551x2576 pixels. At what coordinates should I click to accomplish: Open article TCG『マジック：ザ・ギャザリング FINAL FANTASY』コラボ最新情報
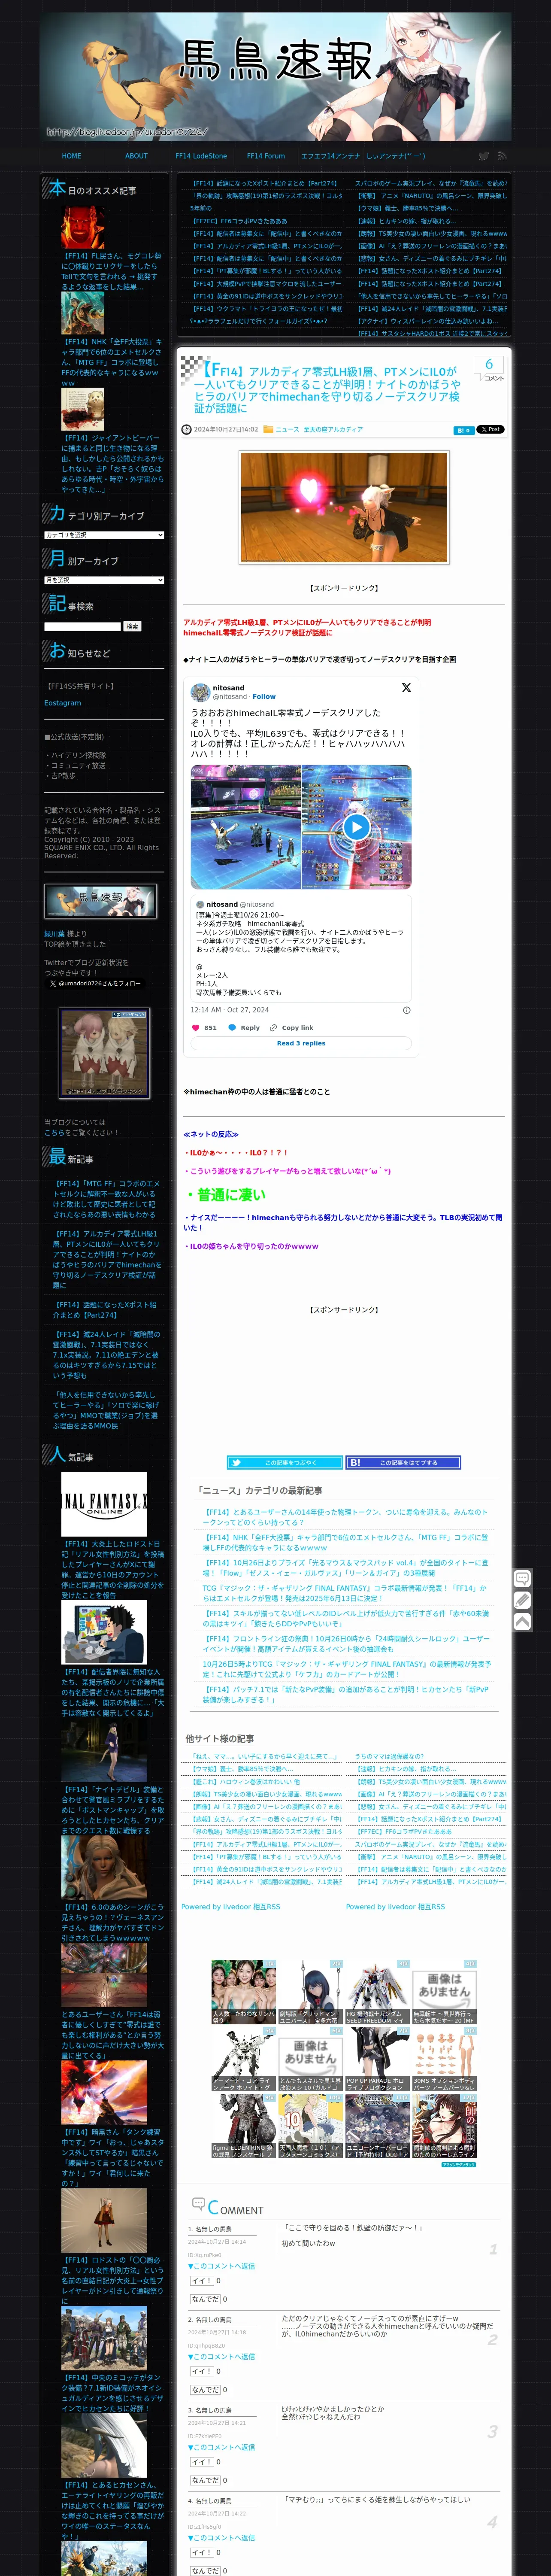click(346, 1592)
